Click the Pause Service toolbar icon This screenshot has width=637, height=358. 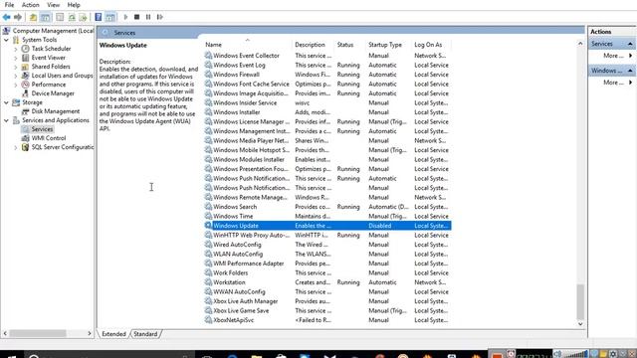(148, 17)
